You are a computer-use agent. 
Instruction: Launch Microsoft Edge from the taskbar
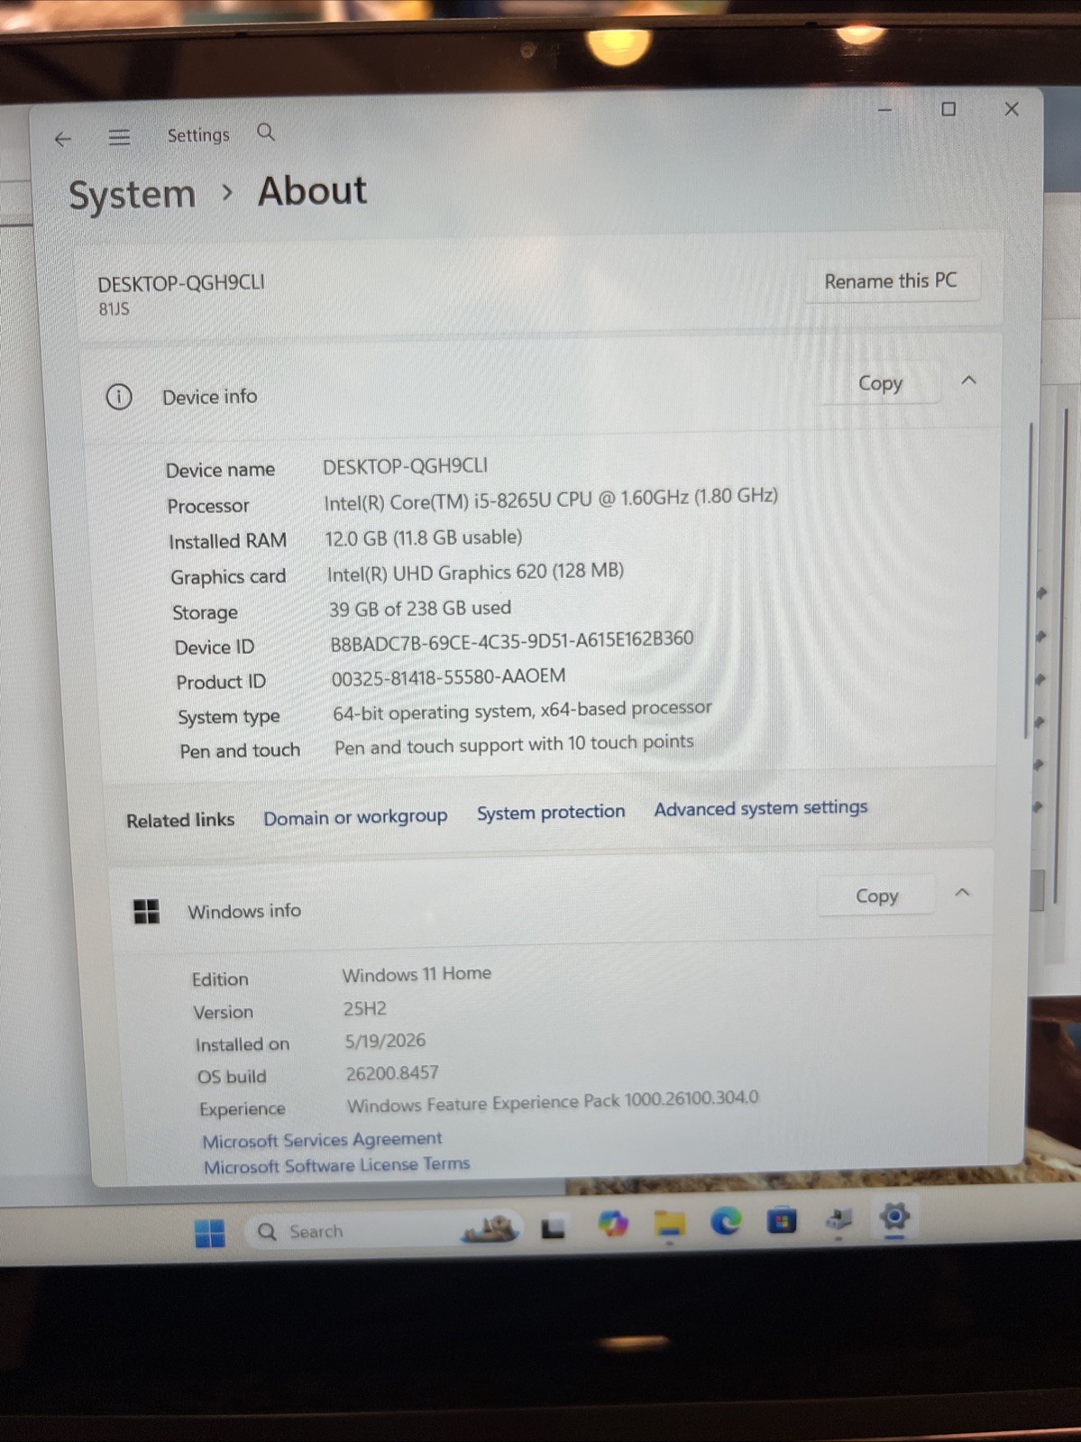point(726,1221)
